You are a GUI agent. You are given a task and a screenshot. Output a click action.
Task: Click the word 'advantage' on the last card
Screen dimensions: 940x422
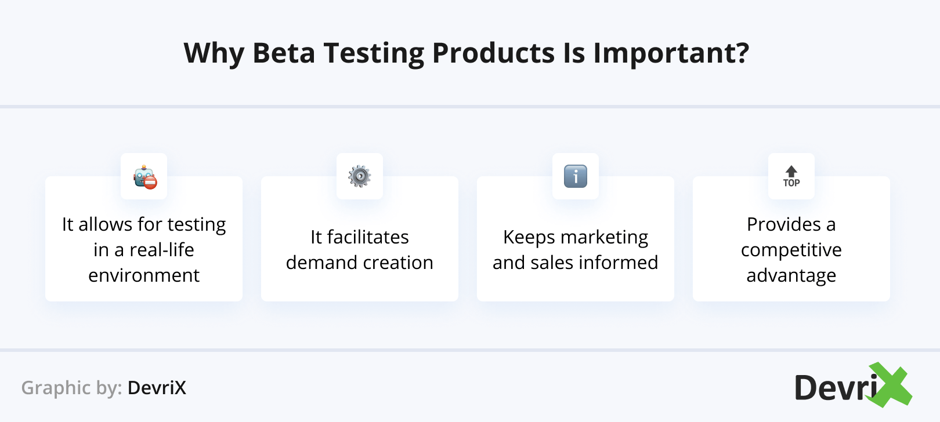(x=791, y=275)
